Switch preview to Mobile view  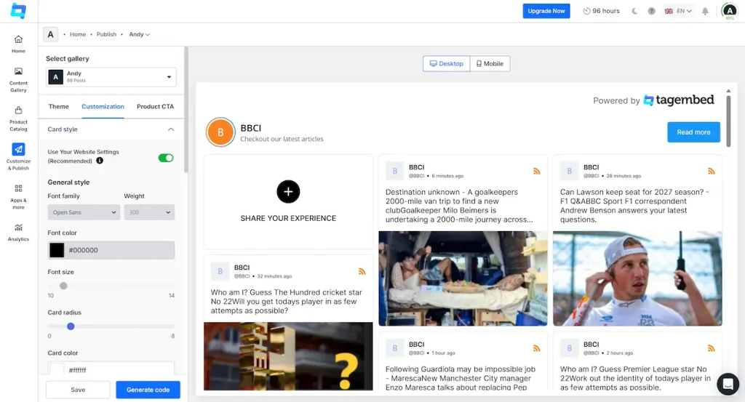click(x=490, y=63)
